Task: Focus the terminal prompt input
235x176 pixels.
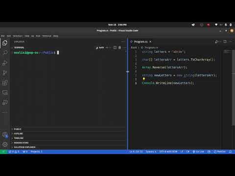Action: (x=58, y=53)
